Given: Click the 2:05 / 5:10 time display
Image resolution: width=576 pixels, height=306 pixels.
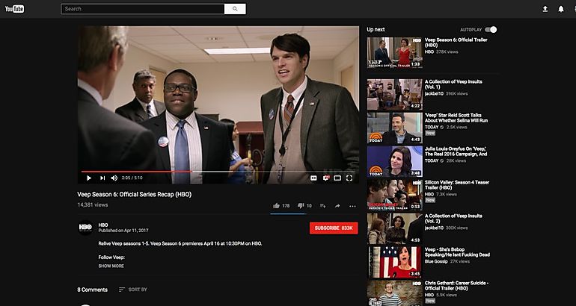Looking at the screenshot, I should click(x=132, y=178).
